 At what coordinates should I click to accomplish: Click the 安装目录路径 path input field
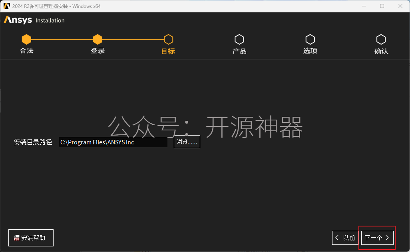click(x=113, y=142)
